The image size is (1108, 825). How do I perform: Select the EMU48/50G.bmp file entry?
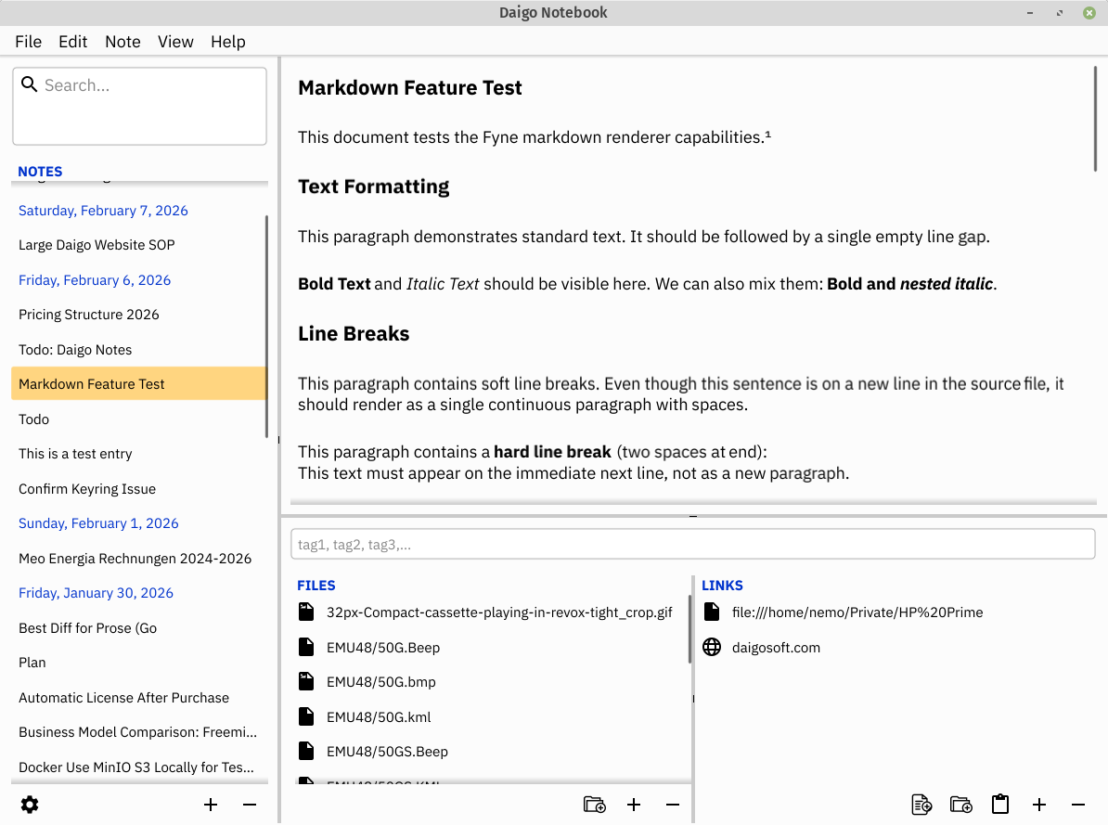pyautogui.click(x=380, y=682)
